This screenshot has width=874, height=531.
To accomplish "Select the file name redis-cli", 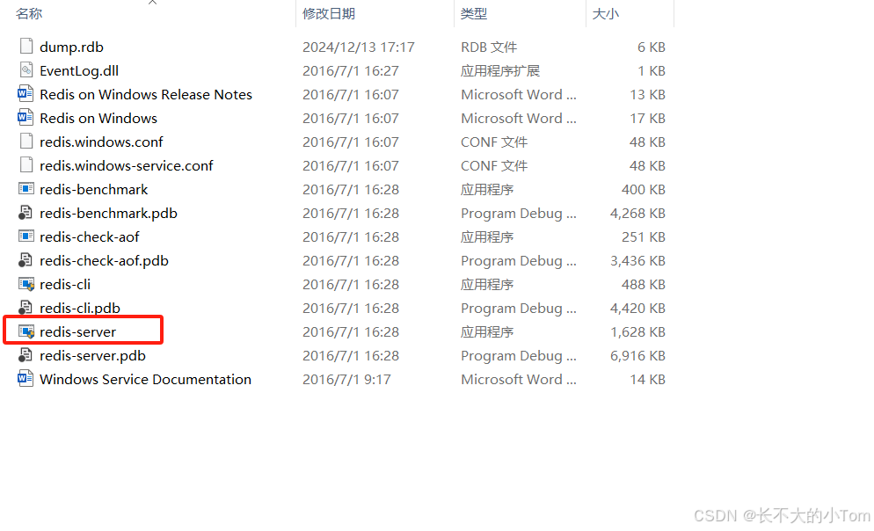I will (65, 284).
